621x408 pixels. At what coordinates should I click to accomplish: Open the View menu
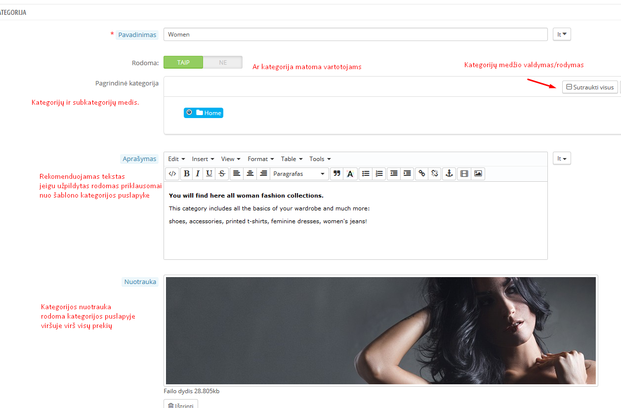coord(231,159)
